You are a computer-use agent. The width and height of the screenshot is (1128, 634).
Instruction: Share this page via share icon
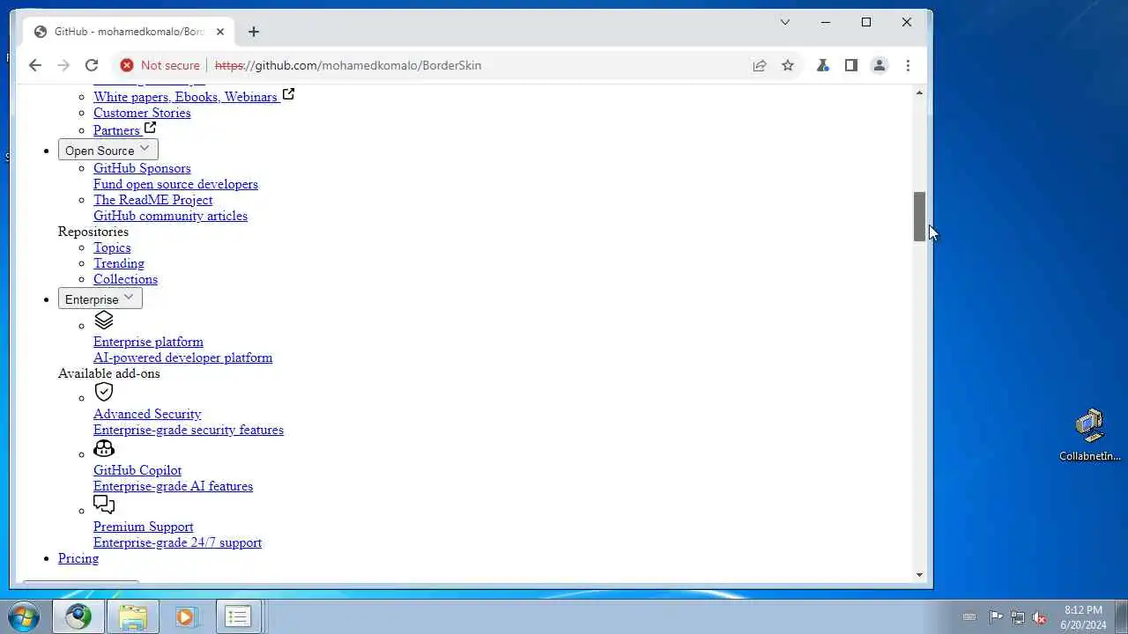[759, 65]
